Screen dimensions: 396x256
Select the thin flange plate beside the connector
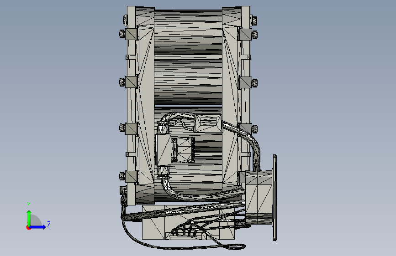pos(275,198)
